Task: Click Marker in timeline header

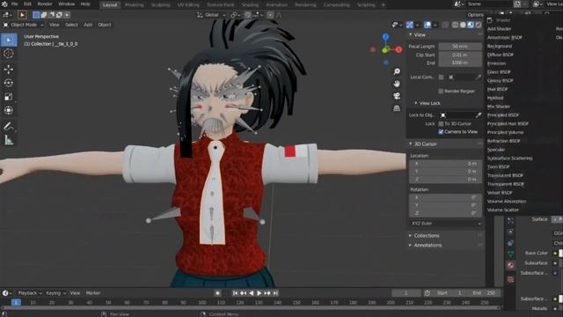Action: (93, 293)
